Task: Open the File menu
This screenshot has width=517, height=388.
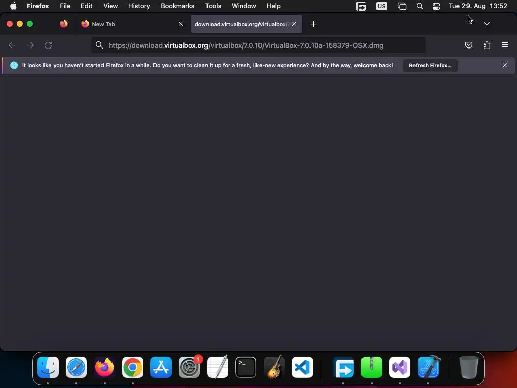Action: 65,6
